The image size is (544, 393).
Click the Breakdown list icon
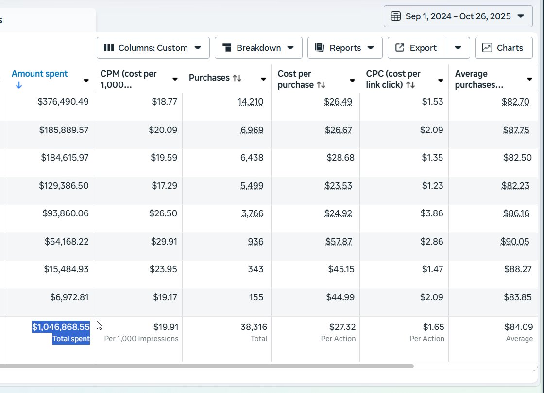[x=227, y=48]
